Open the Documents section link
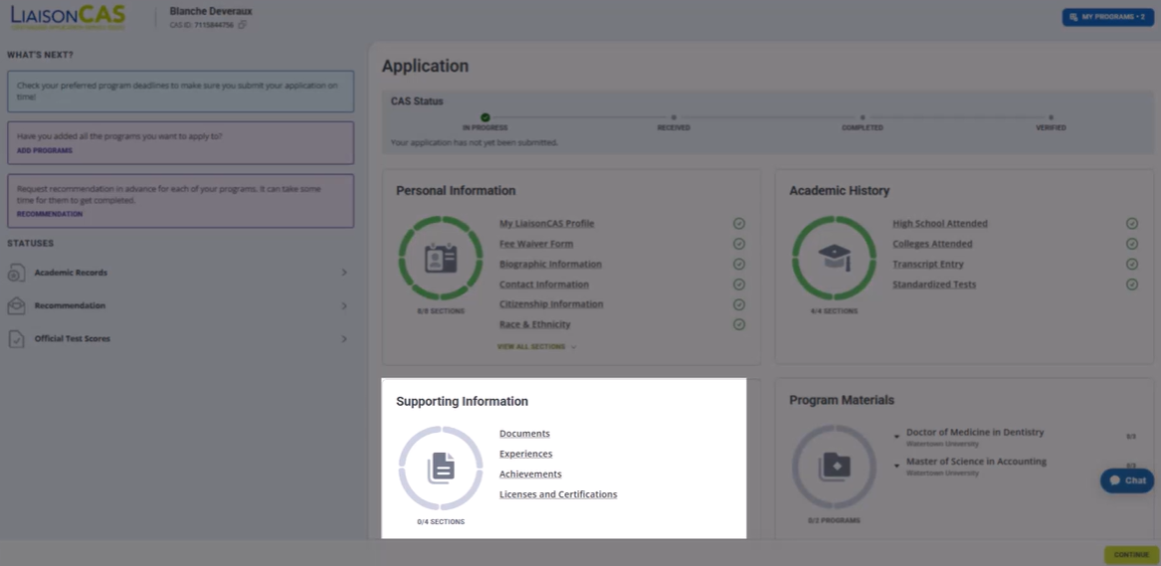This screenshot has width=1161, height=566. pyautogui.click(x=525, y=434)
